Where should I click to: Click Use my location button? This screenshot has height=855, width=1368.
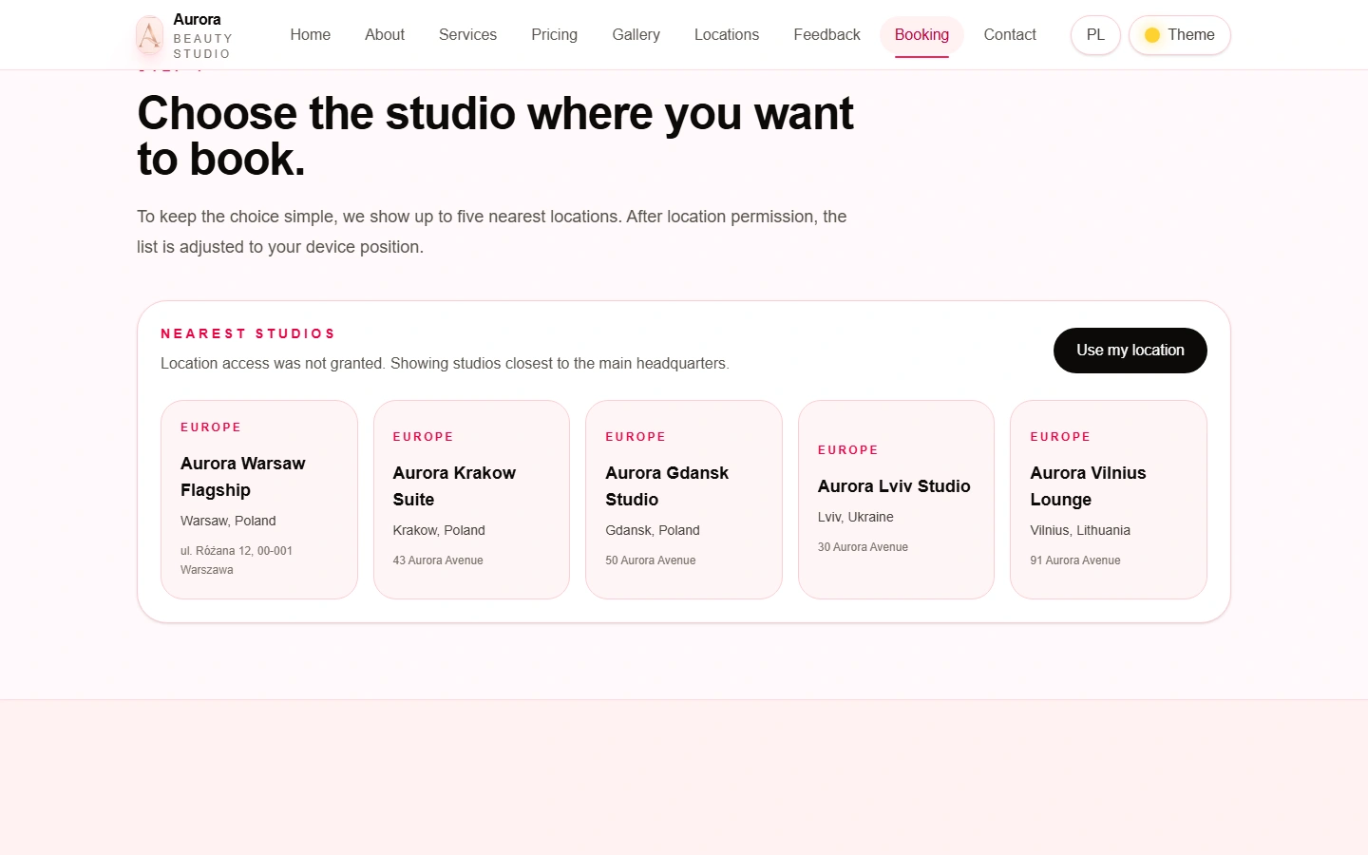pyautogui.click(x=1130, y=351)
